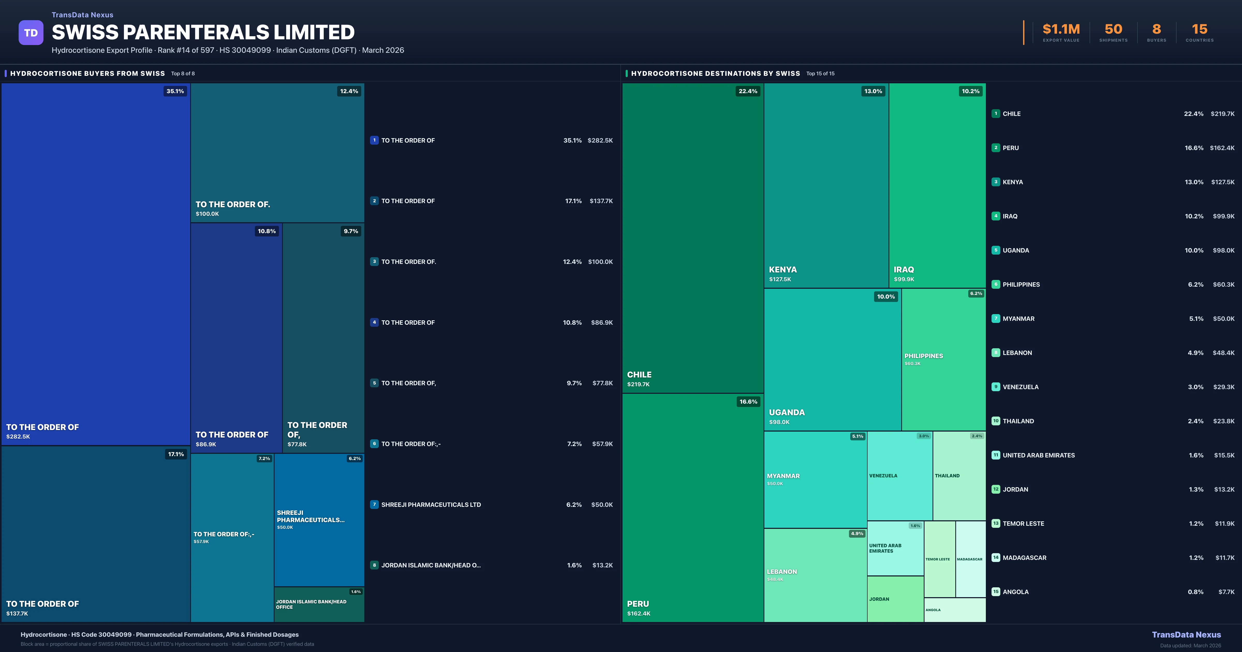This screenshot has width=1242, height=652.
Task: Select the rank marker beside MADAGASCAR
Action: tap(996, 558)
